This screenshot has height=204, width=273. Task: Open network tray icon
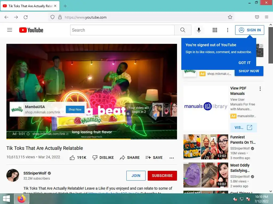click(x=242, y=199)
